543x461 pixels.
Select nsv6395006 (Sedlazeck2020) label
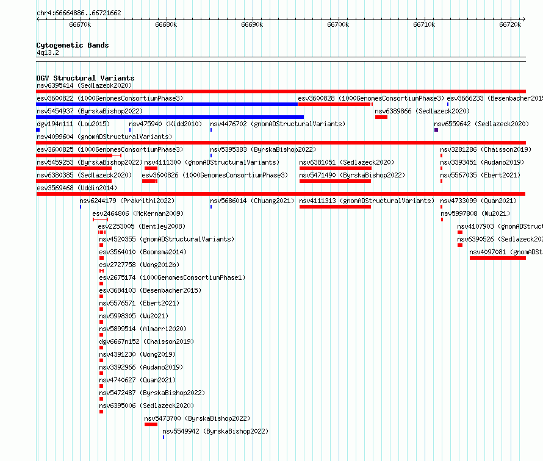146,406
